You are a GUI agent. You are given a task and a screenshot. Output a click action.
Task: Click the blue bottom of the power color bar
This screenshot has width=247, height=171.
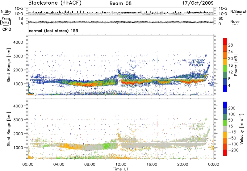pos(225,89)
